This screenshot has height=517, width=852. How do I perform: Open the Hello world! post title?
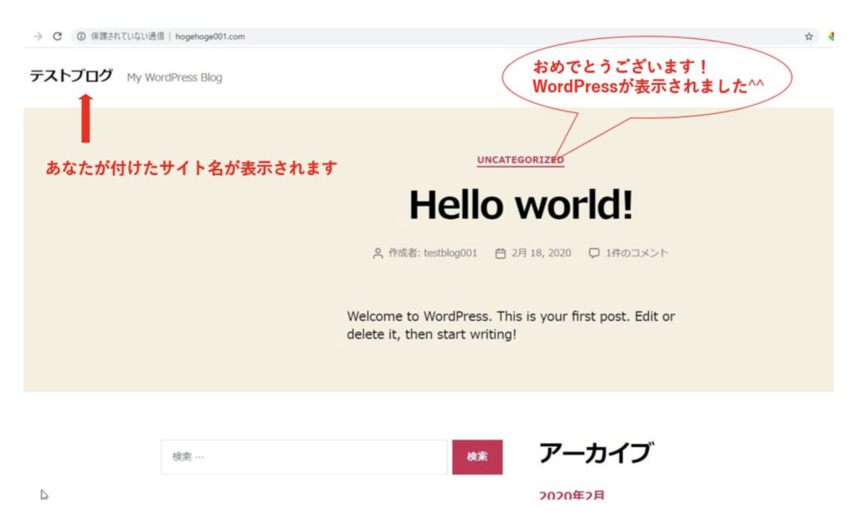[521, 204]
